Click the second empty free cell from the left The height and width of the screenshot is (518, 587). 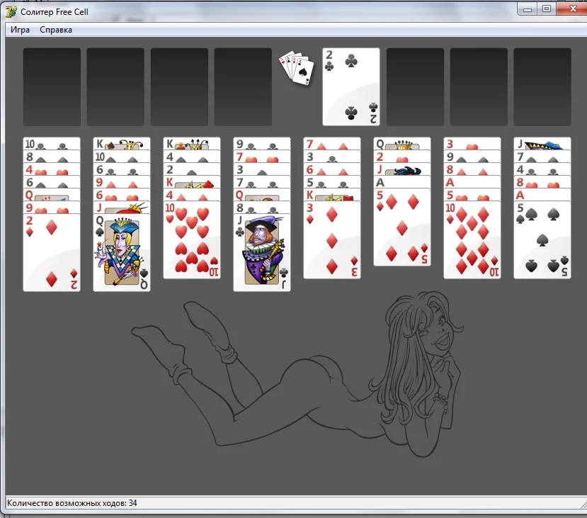[115, 86]
